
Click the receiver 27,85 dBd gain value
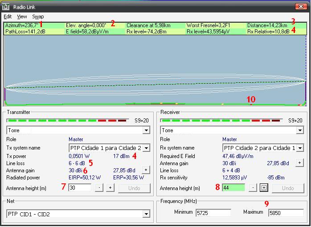tap(278, 163)
